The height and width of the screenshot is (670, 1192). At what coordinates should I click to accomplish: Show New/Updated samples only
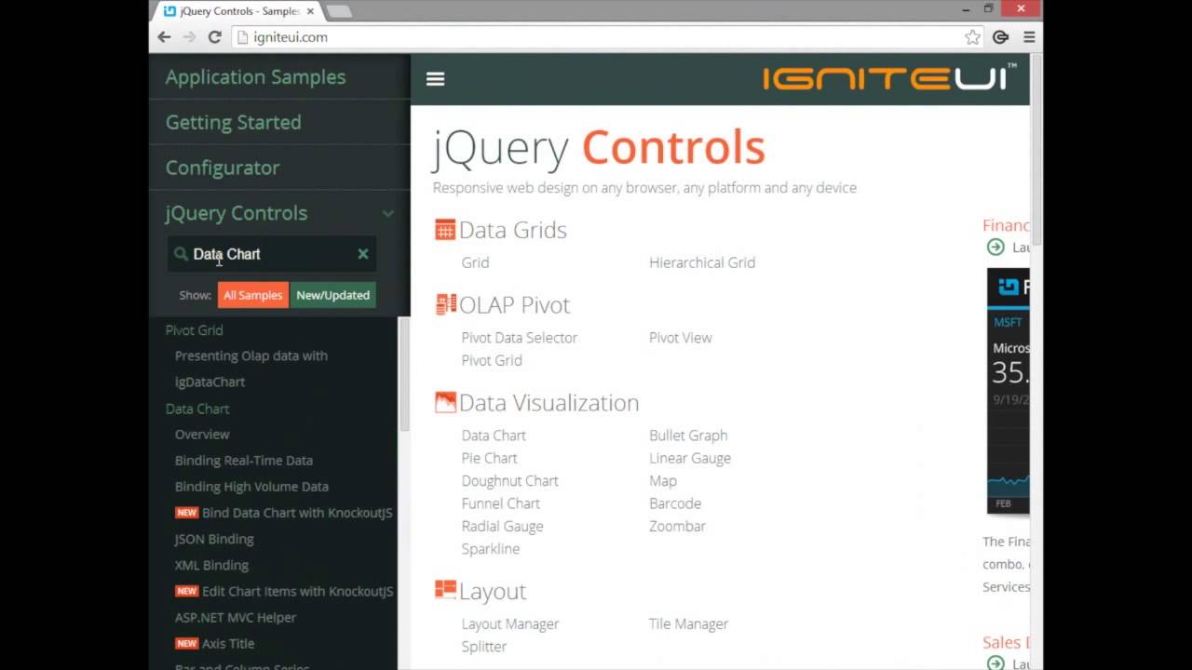(332, 295)
